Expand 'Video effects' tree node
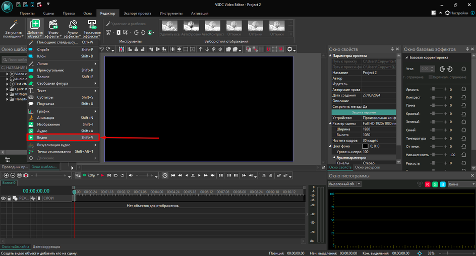 tap(7, 74)
